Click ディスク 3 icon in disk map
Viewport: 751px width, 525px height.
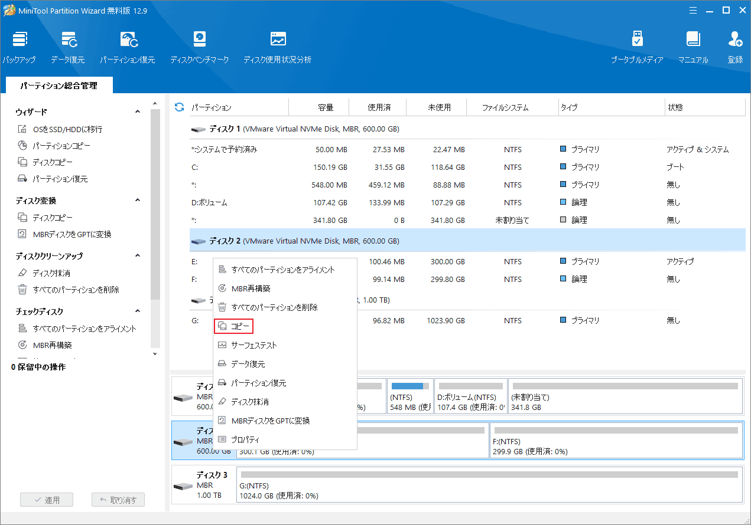pyautogui.click(x=183, y=486)
